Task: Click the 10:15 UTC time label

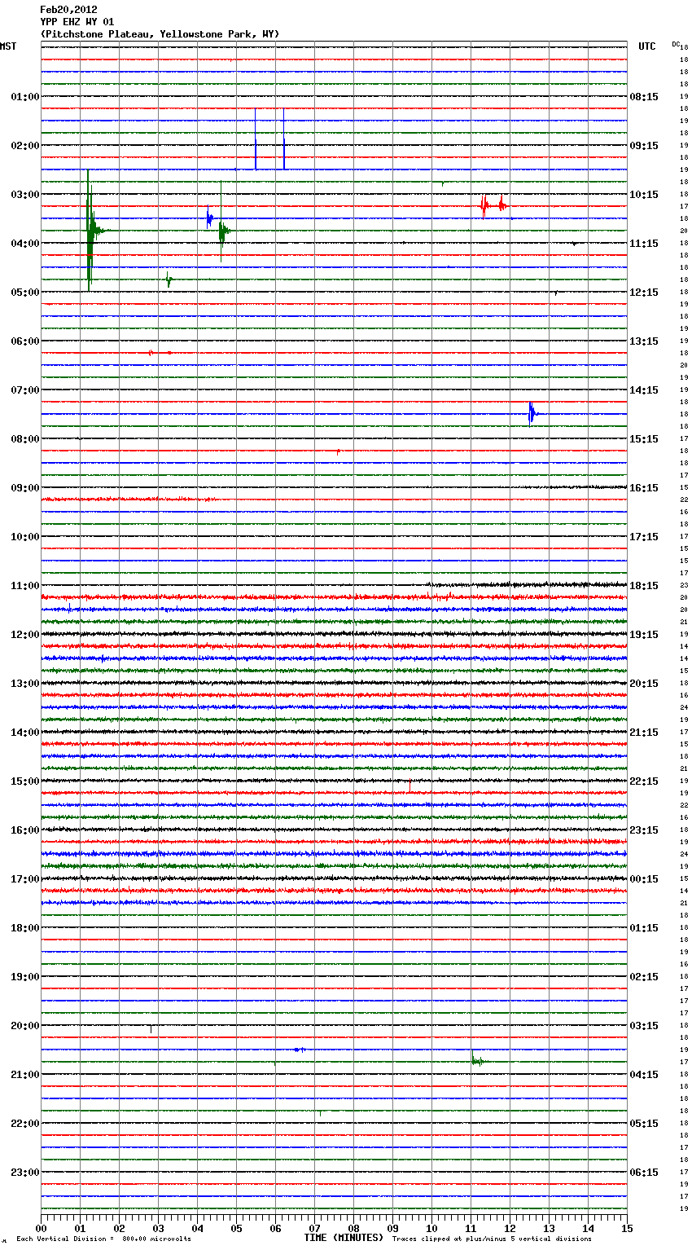Action: click(644, 195)
